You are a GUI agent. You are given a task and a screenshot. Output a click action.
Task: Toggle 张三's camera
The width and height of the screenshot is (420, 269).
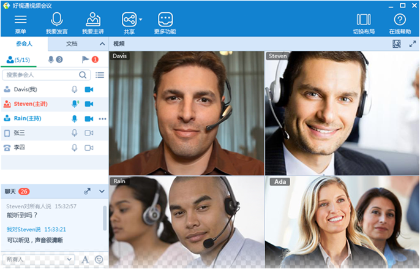tap(89, 133)
